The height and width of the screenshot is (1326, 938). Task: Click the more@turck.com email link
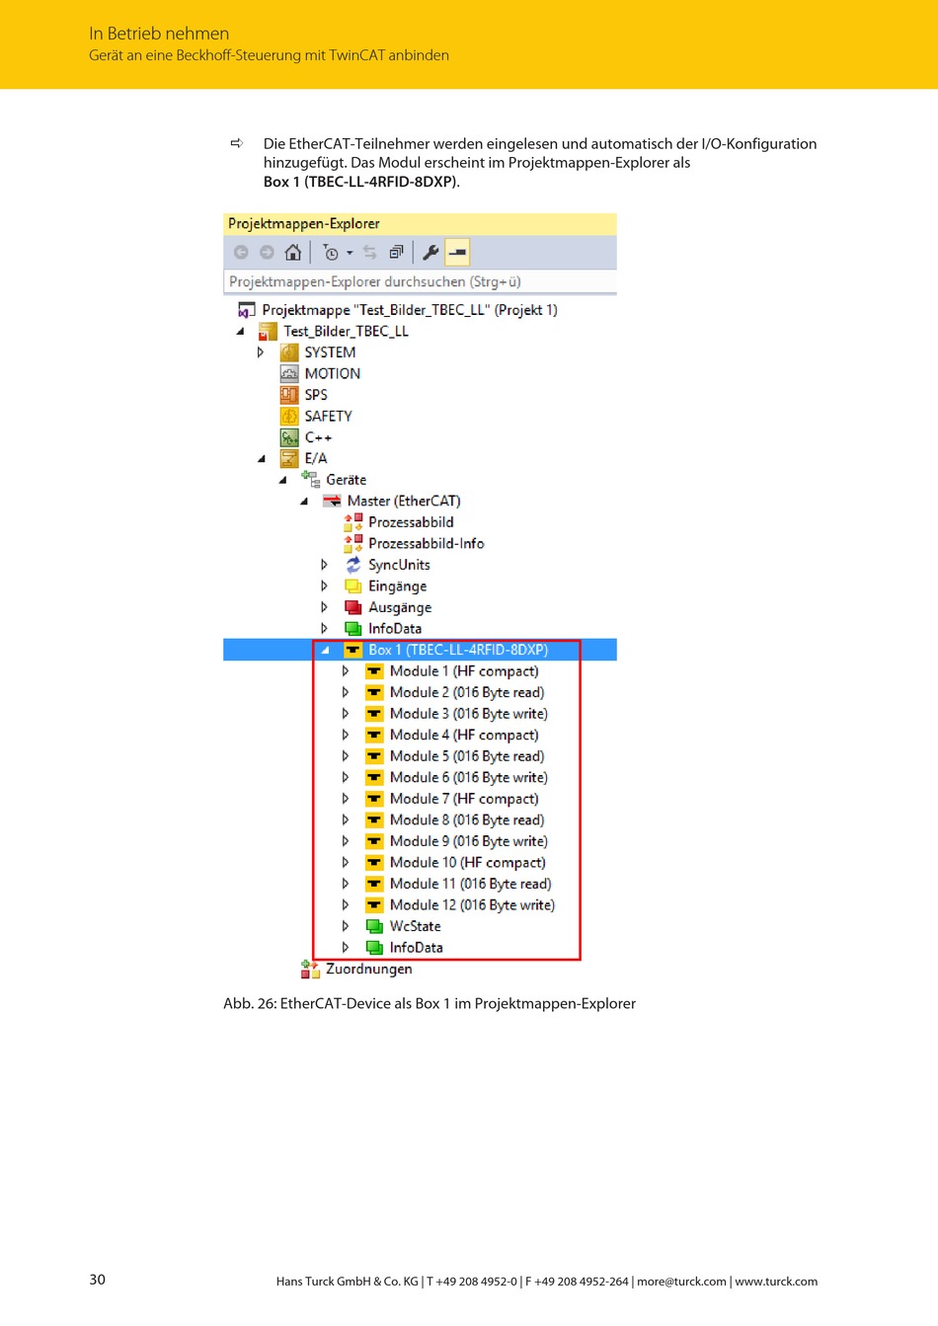(681, 1282)
